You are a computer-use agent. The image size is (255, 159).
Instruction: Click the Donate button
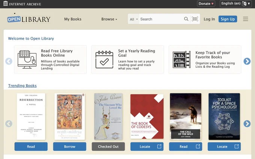(x=206, y=4)
